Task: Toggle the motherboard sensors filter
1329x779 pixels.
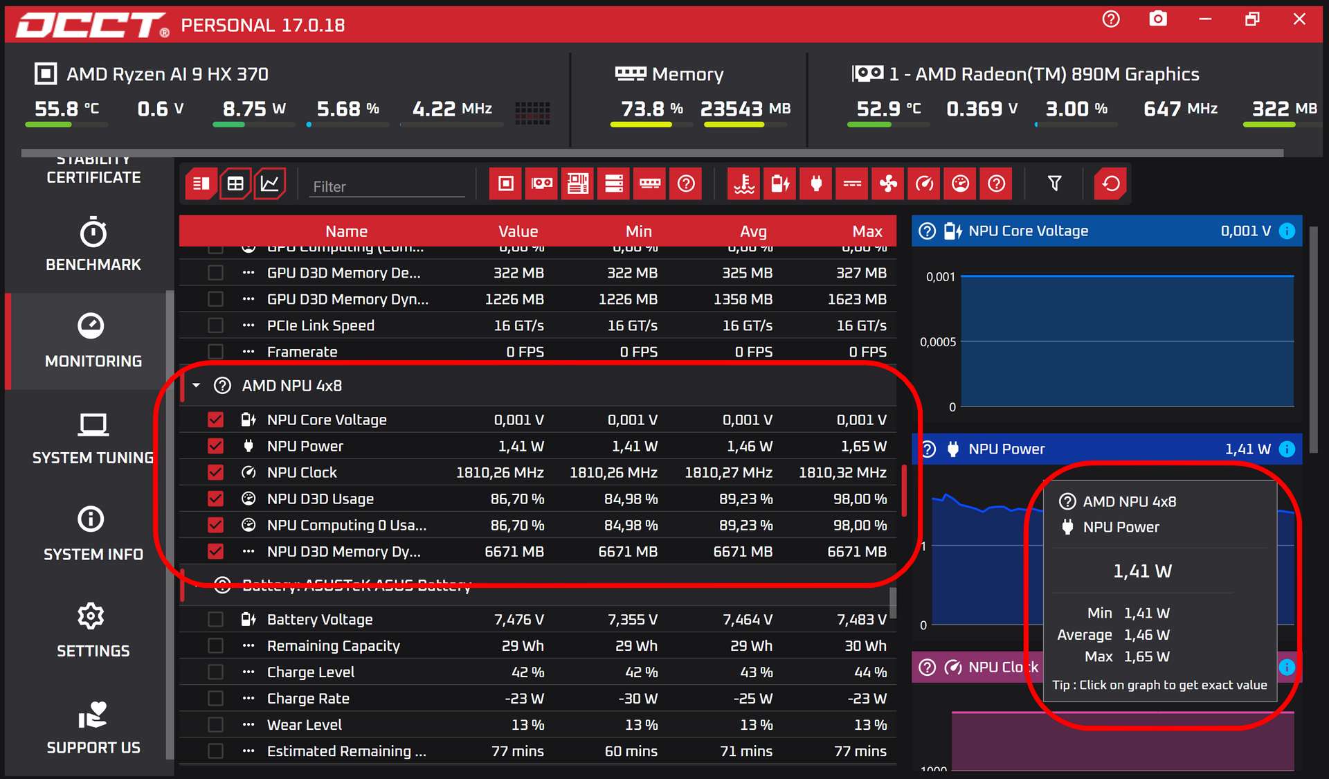Action: [x=578, y=183]
